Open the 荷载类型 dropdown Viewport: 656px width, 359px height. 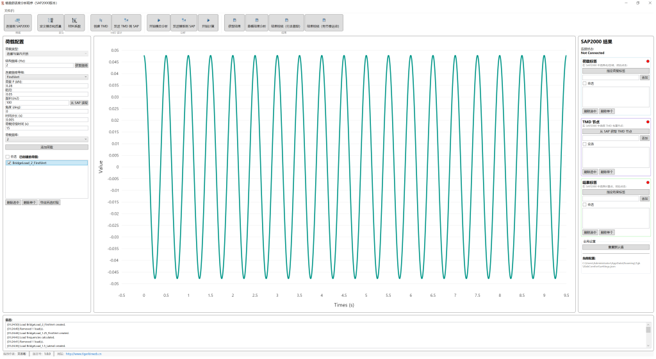(x=46, y=54)
